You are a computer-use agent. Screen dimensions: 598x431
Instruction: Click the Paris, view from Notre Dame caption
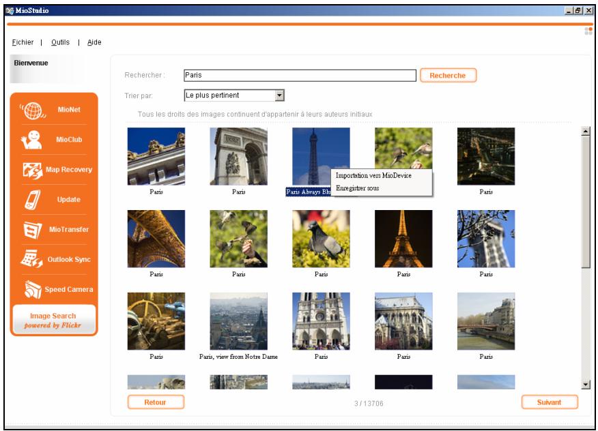[x=238, y=357]
